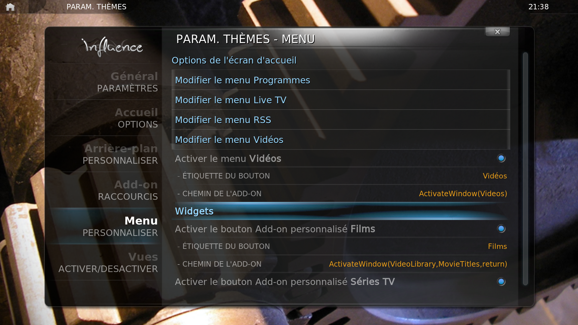Open Vues Activer/Desactiver category
Image resolution: width=578 pixels, height=325 pixels.
point(104,262)
